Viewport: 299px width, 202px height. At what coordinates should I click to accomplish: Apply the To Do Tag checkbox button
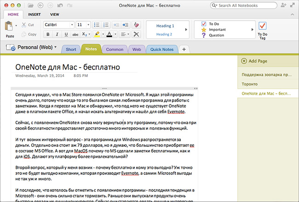(x=263, y=30)
